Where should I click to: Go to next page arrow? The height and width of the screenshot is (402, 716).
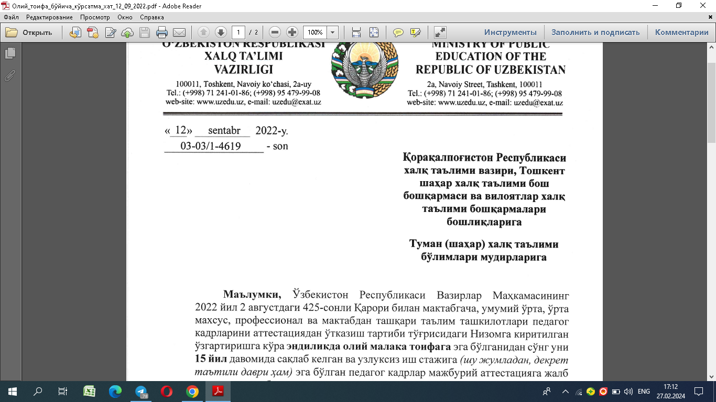click(221, 32)
